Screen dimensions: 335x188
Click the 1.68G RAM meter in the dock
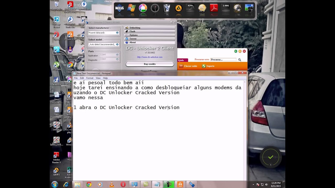click(x=226, y=8)
